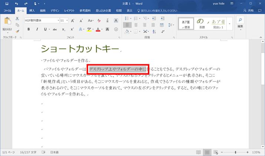
Task: Toggle Italic formatting
Action: pyautogui.click(x=37, y=29)
